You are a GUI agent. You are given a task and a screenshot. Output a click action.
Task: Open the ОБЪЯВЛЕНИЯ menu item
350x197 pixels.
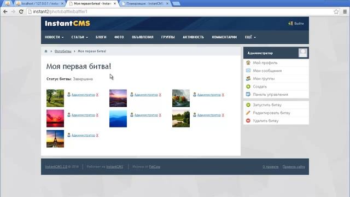pos(142,37)
